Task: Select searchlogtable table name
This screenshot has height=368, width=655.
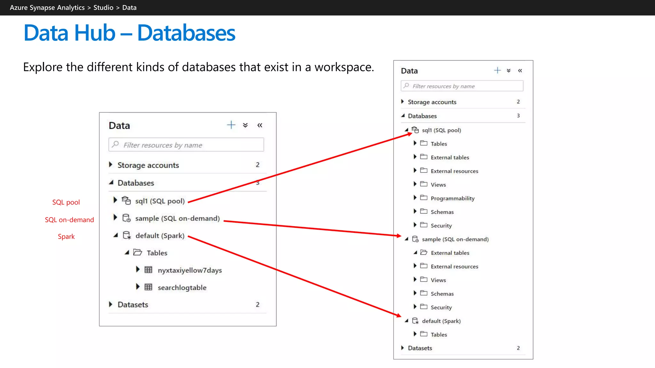Action: coord(182,287)
